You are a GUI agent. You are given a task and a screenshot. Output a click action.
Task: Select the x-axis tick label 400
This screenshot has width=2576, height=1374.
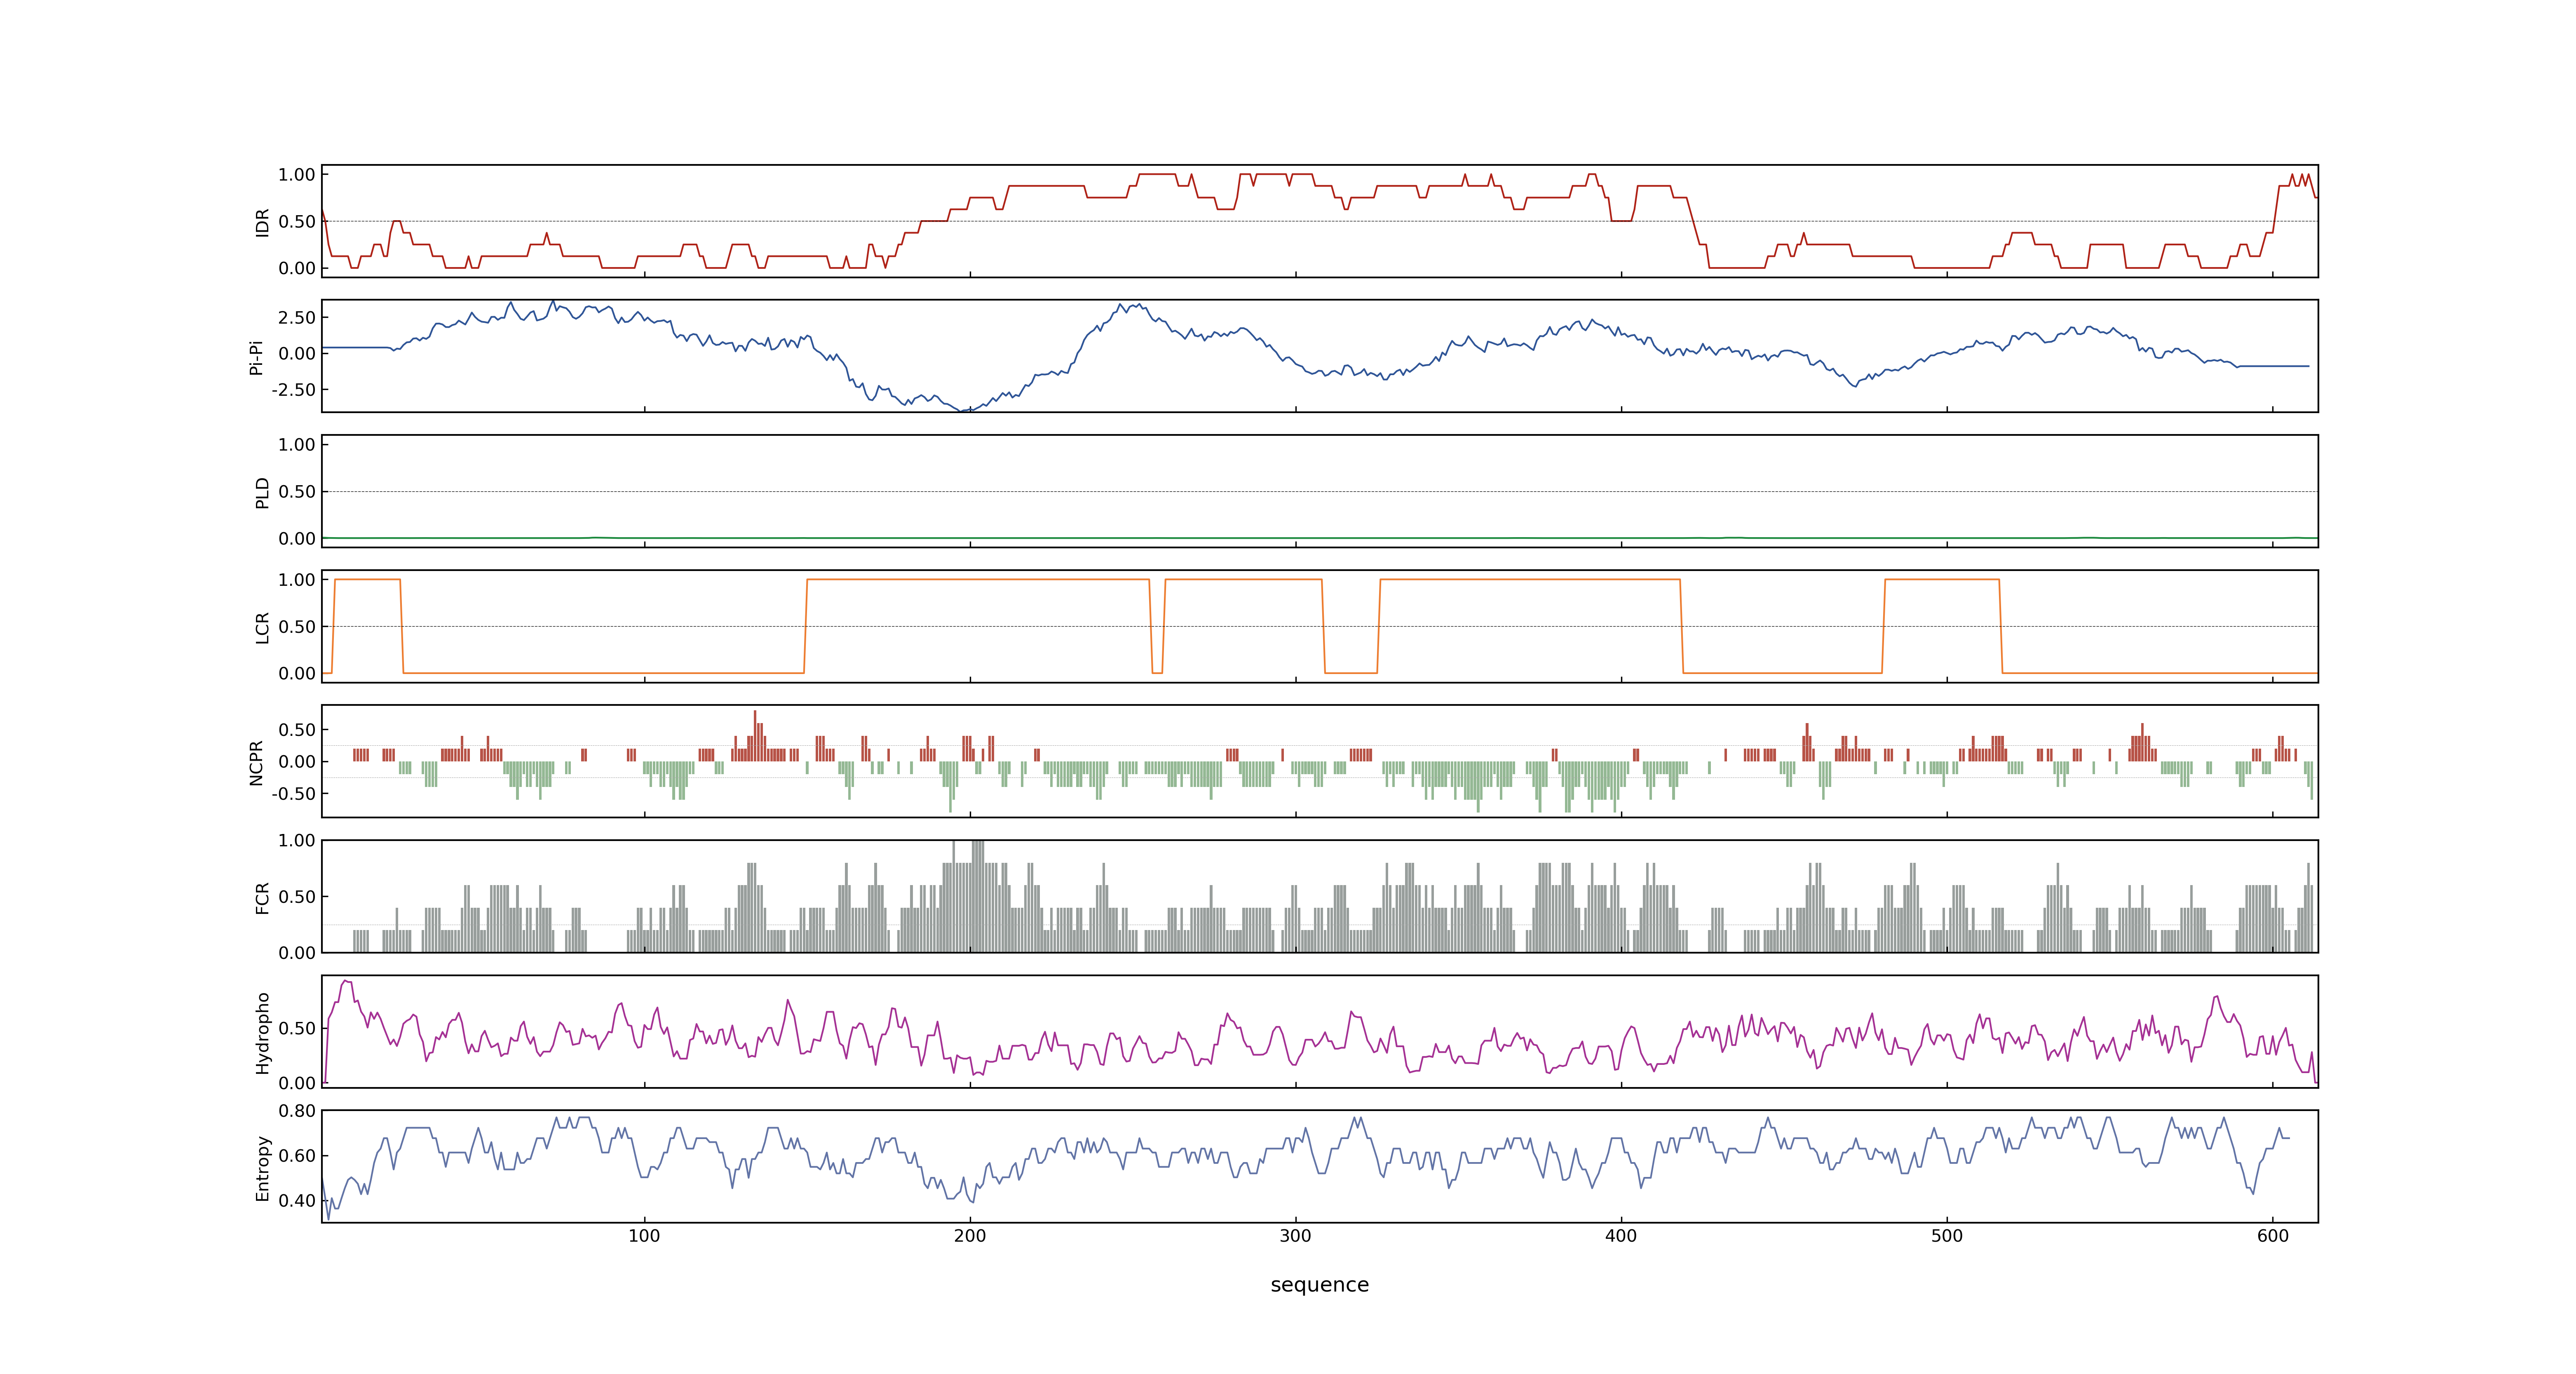pyautogui.click(x=1621, y=1236)
